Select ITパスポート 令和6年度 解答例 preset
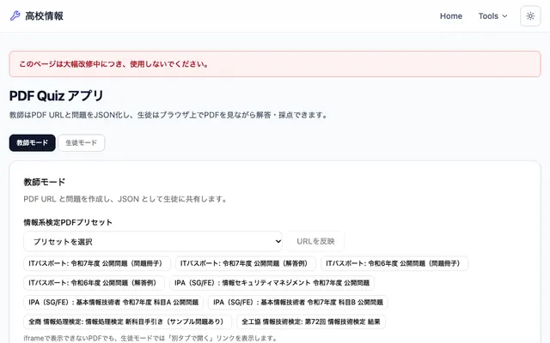 pyautogui.click(x=94, y=283)
